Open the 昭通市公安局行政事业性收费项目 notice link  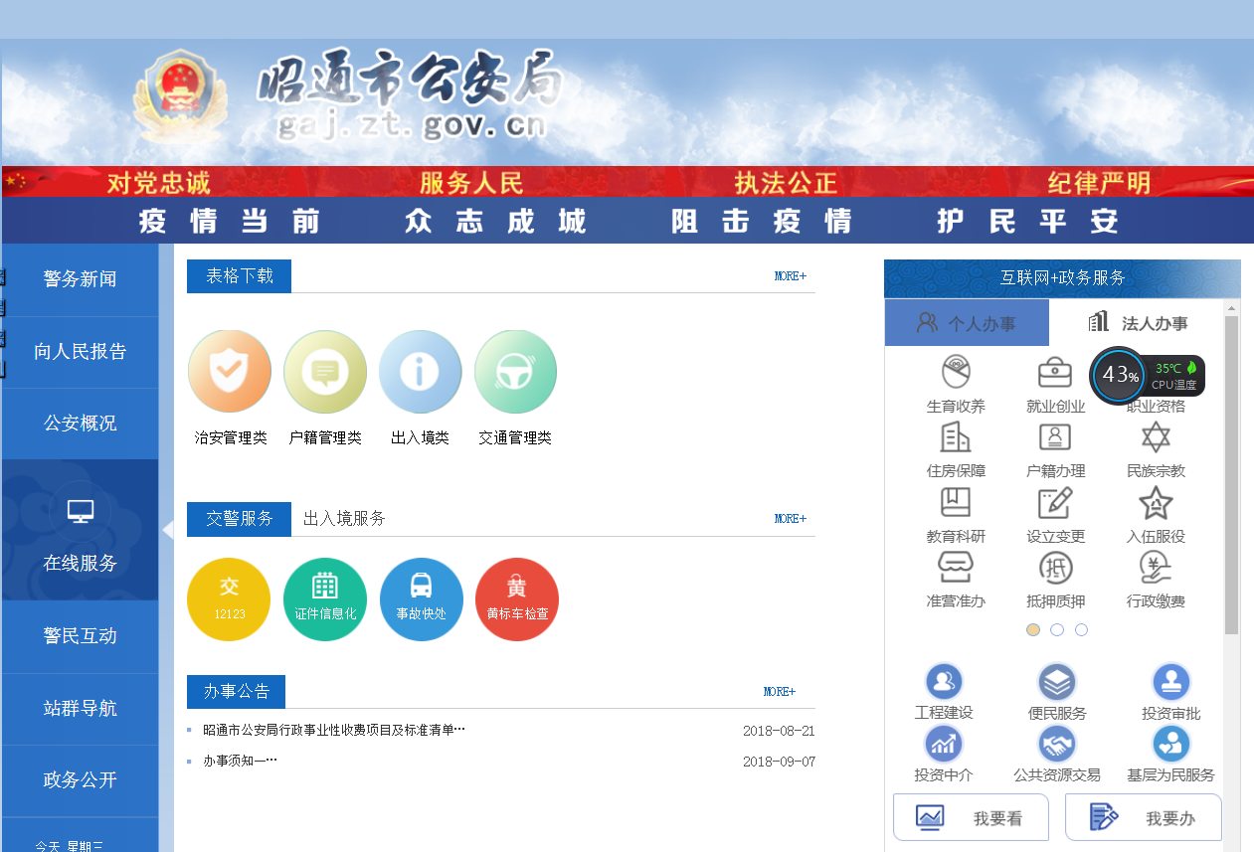334,730
